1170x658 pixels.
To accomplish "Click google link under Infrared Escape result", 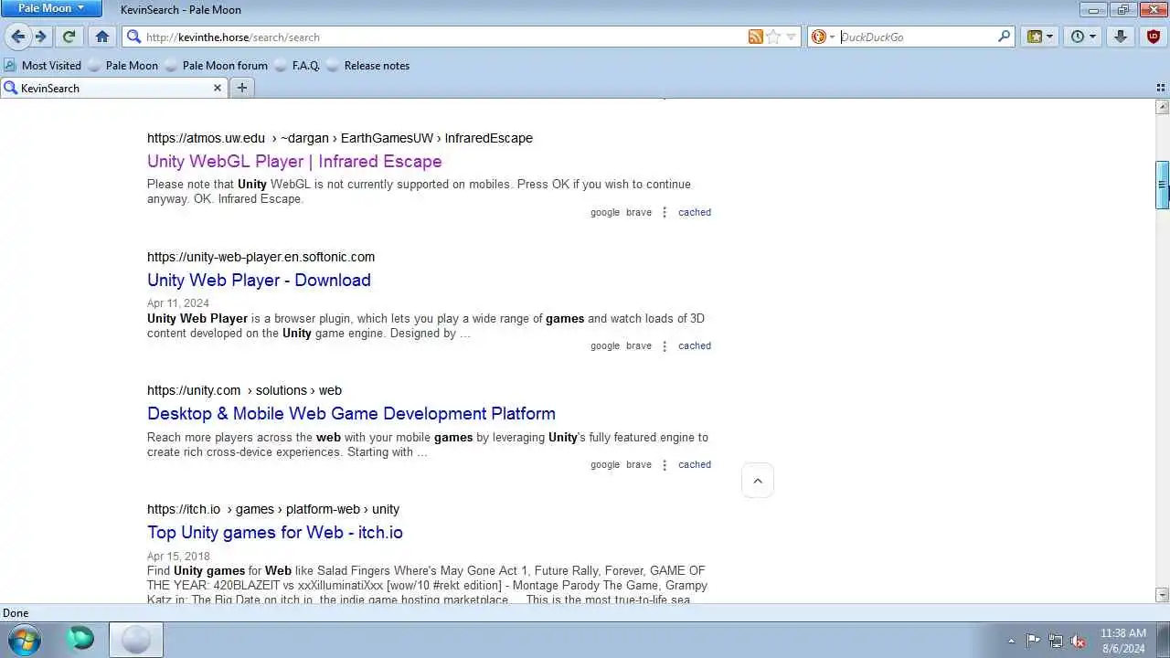I will (x=605, y=212).
